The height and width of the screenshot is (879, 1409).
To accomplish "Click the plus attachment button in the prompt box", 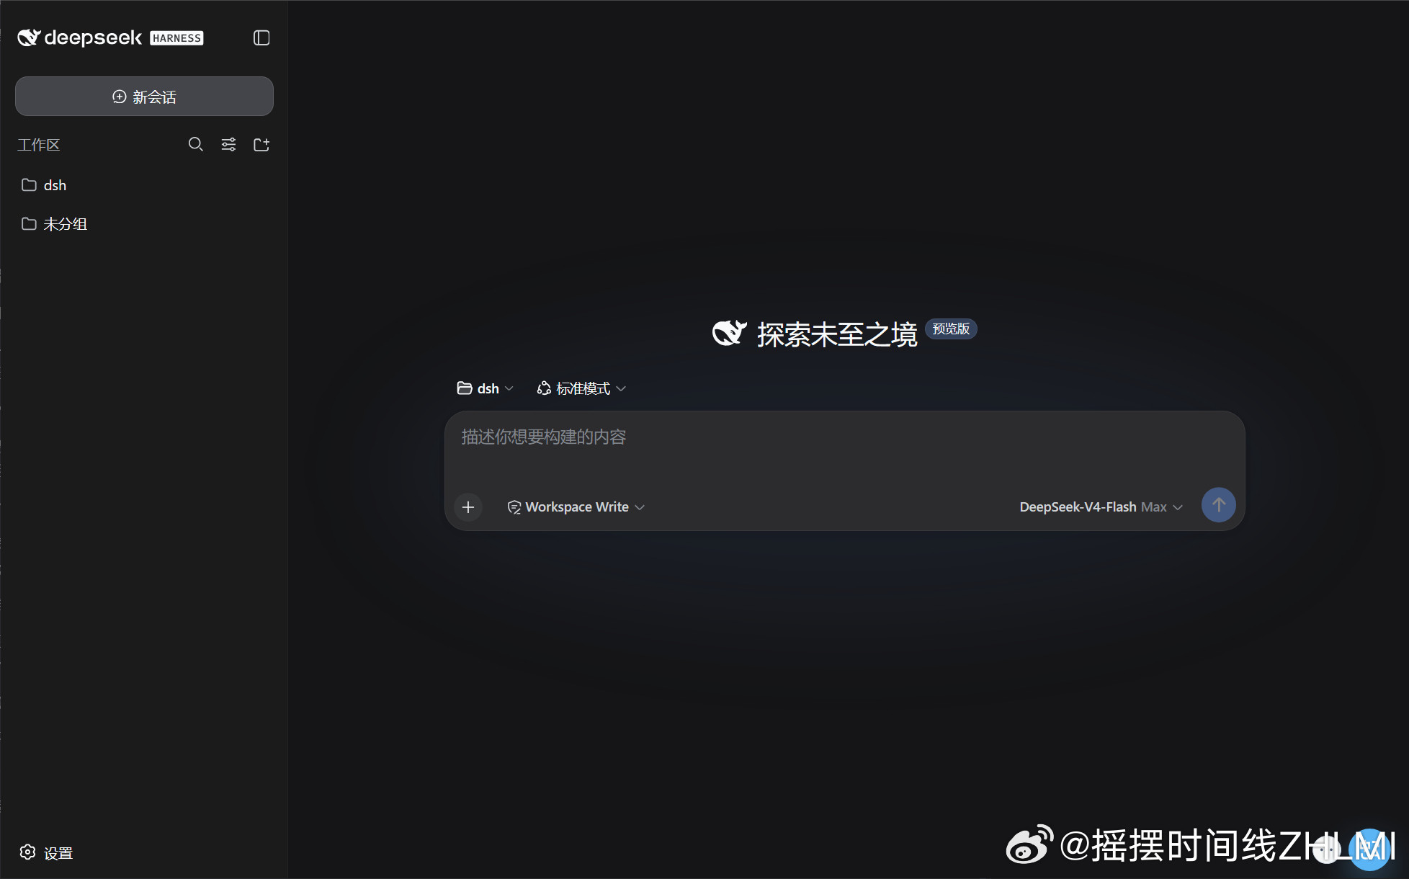I will pos(468,507).
